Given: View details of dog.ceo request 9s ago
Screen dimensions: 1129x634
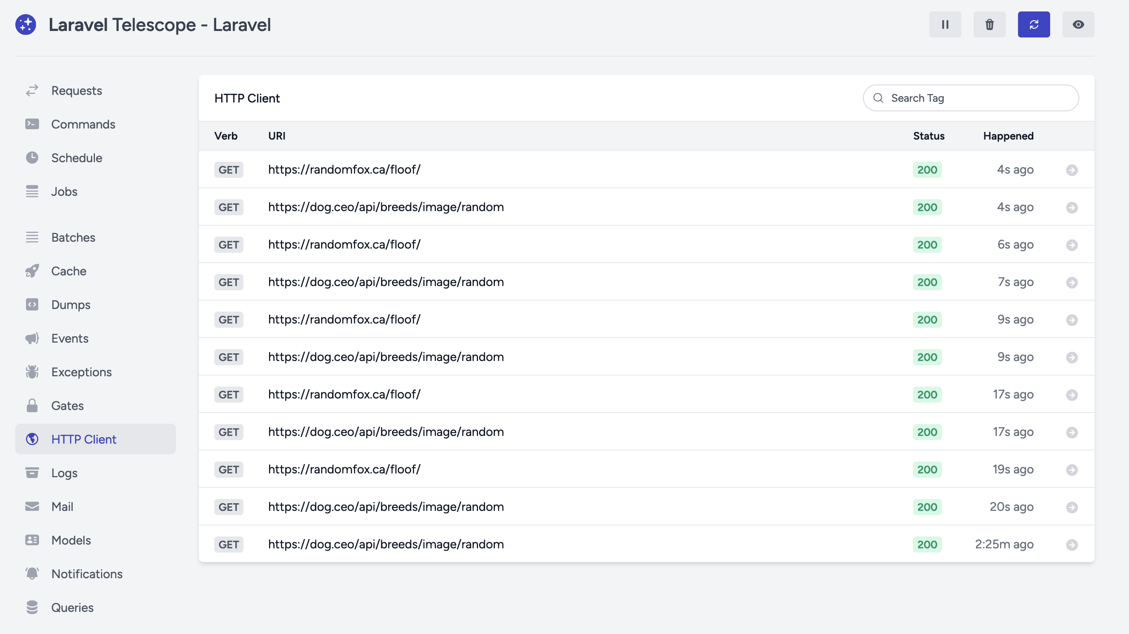Looking at the screenshot, I should coord(1072,357).
